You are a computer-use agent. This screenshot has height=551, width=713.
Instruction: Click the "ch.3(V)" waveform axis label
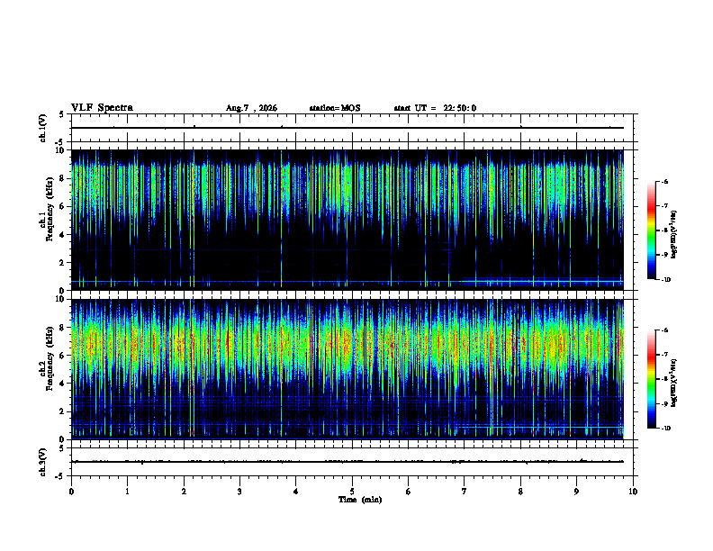point(42,462)
